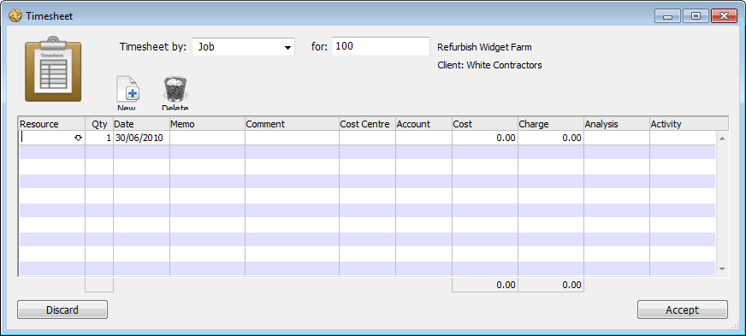Maximize the Timesheet window

pyautogui.click(x=696, y=16)
